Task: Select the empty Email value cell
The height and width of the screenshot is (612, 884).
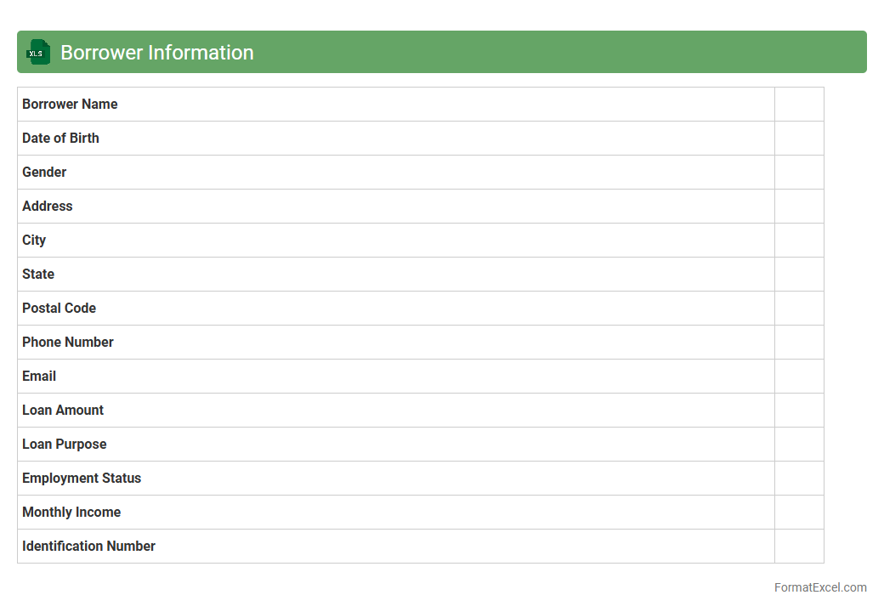Action: (x=799, y=377)
